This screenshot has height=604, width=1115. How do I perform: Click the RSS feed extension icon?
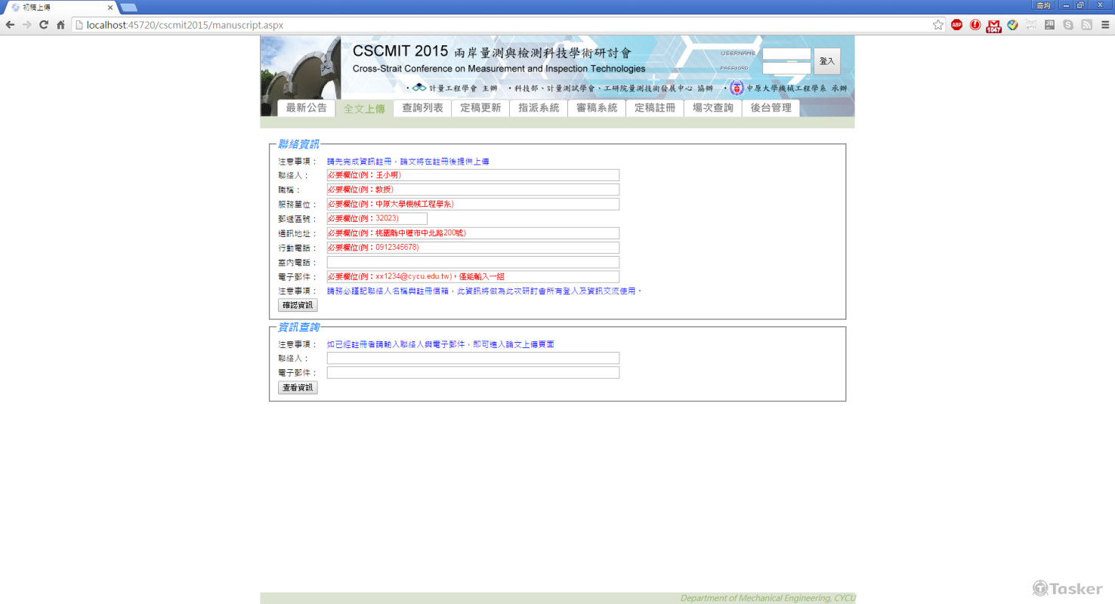[1086, 25]
